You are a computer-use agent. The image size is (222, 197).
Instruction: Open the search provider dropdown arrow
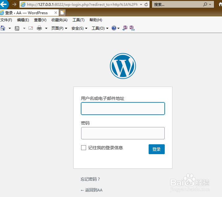210,5
